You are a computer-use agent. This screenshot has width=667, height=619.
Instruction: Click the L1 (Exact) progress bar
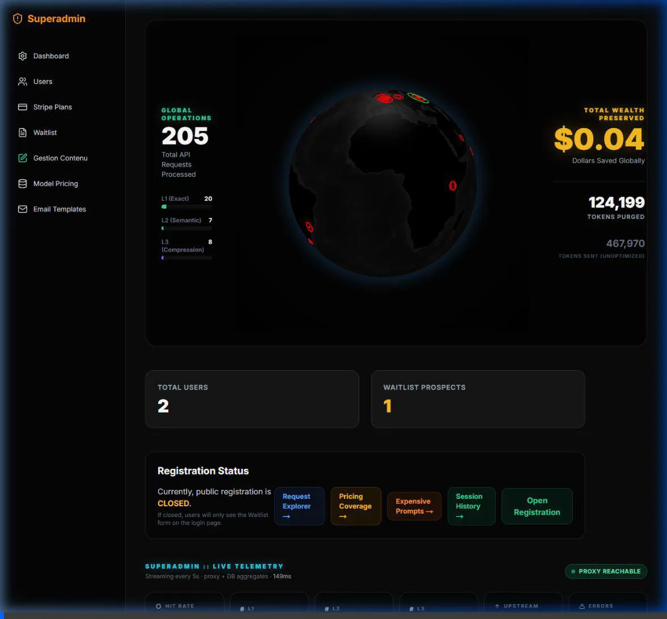(x=187, y=207)
